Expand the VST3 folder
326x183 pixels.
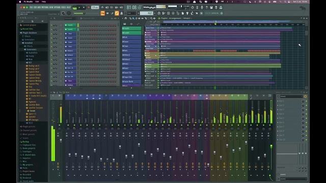31,123
